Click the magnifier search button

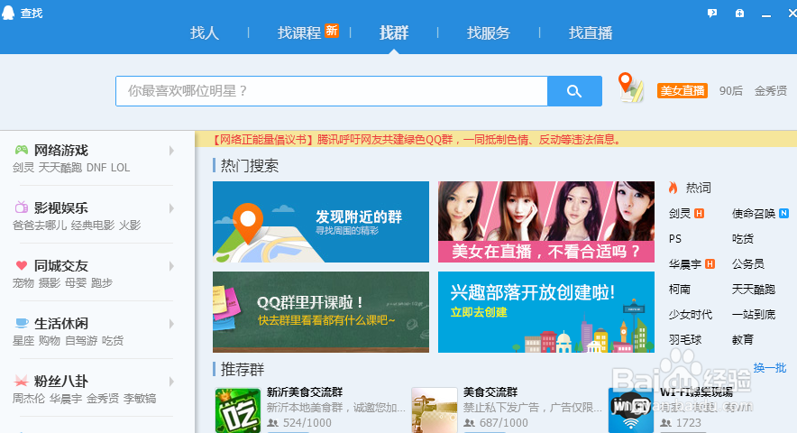pos(574,91)
